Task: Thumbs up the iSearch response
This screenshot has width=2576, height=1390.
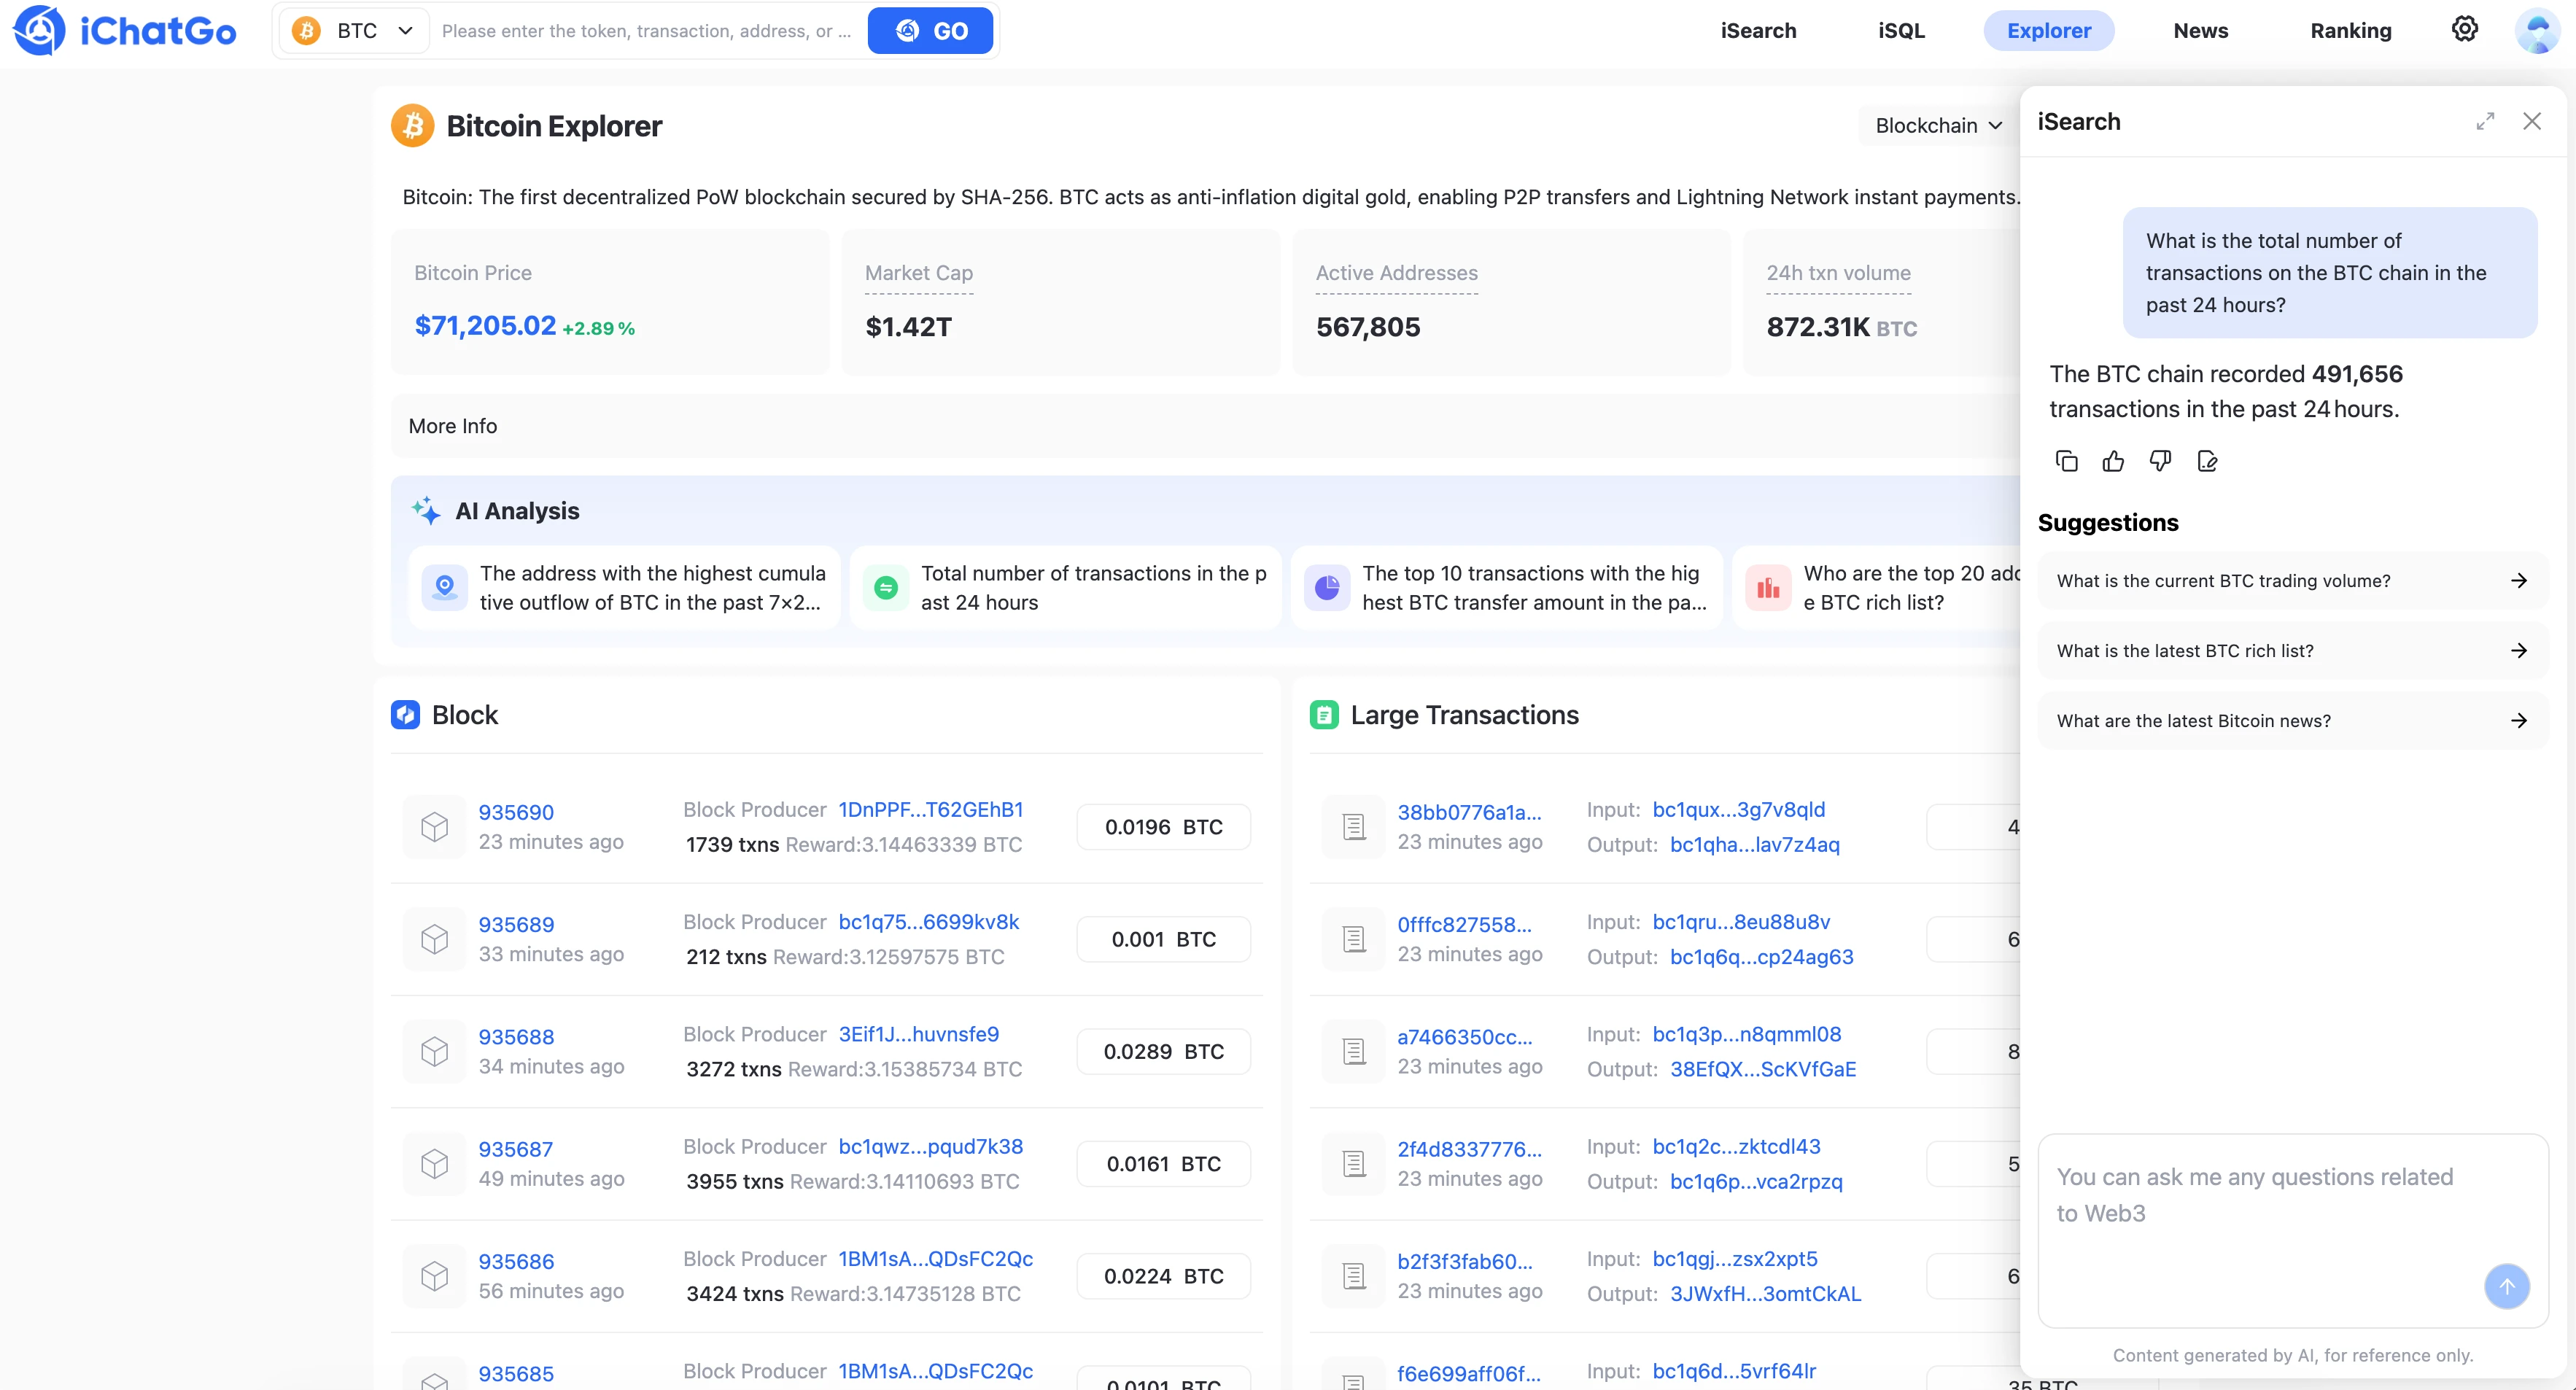Action: click(x=2113, y=461)
